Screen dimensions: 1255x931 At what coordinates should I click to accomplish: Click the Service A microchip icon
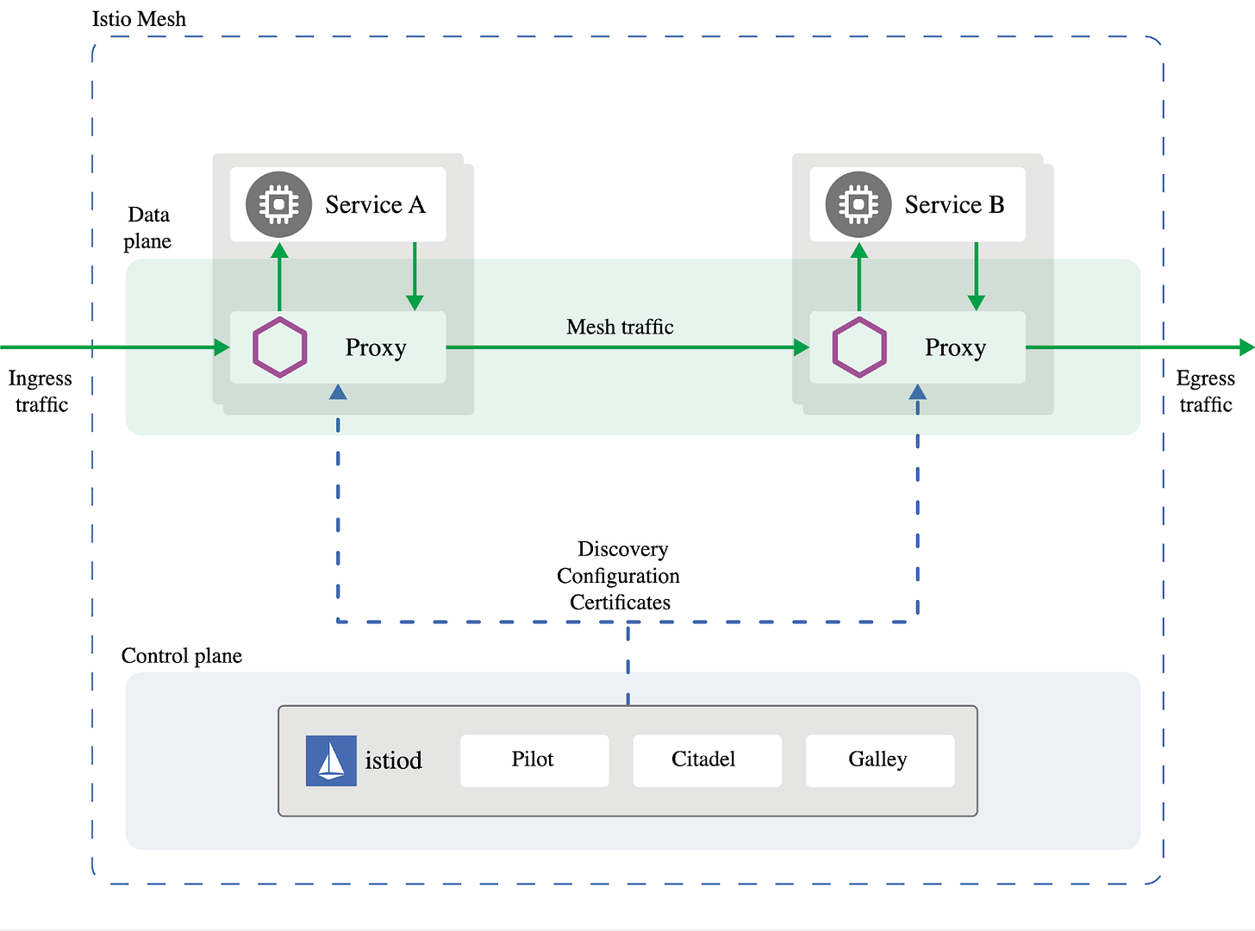coord(278,204)
